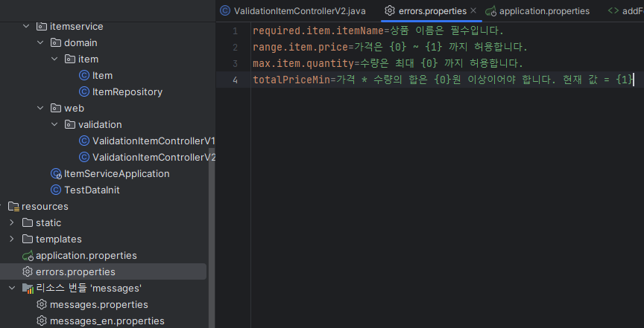Click the messages_en.properties gear icon
This screenshot has width=644, height=328.
tap(42, 321)
